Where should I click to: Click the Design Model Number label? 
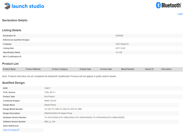point(13,109)
